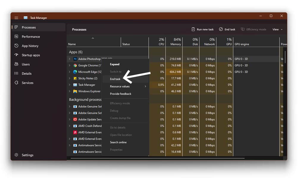Expand the Google Chrome process group
Image resolution: width=298 pixels, height=178 pixels.
[70, 65]
